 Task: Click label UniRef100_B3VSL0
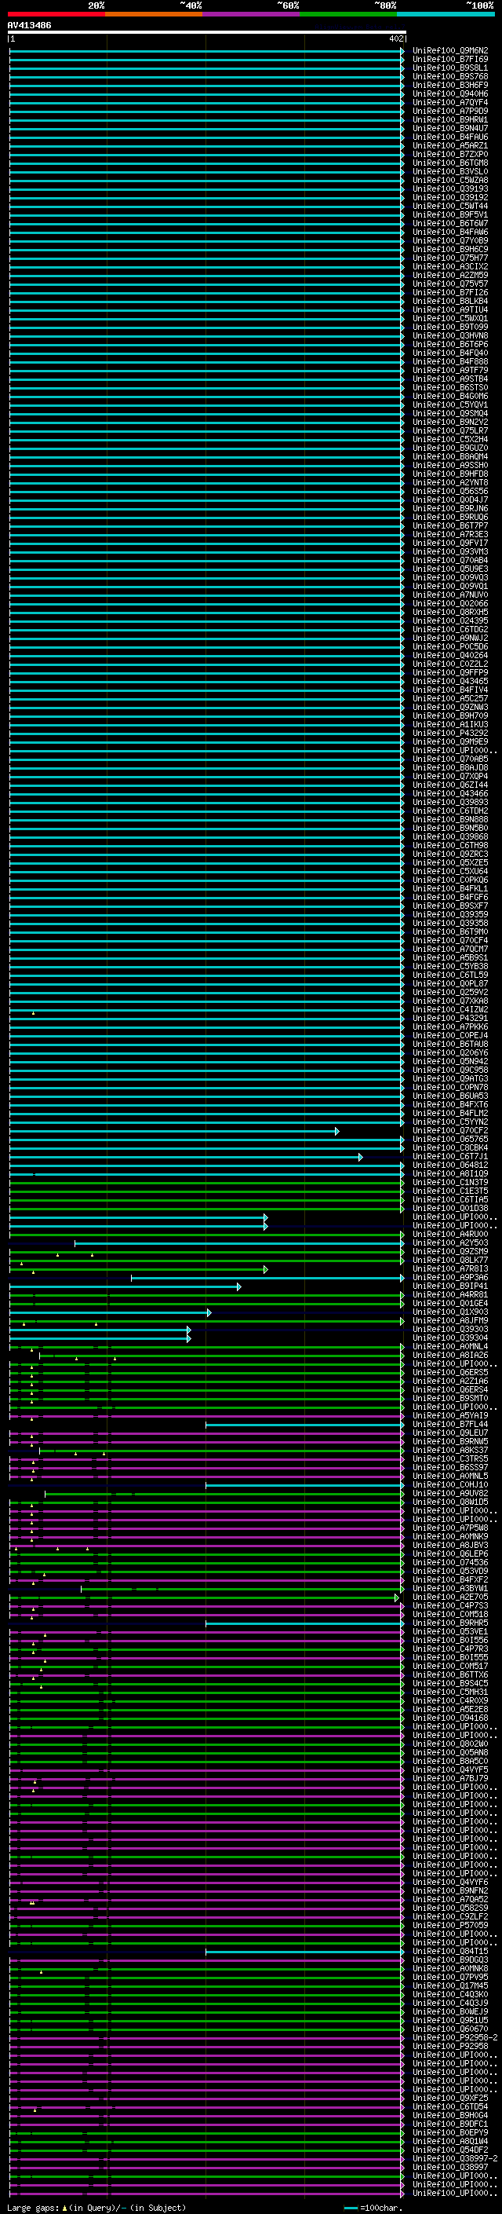coord(450,172)
